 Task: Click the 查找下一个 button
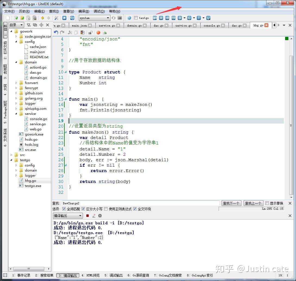coord(231,203)
